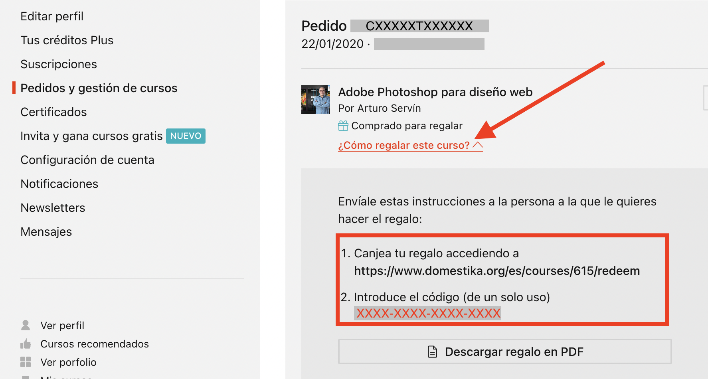Open Suscripciones section
Image resolution: width=708 pixels, height=379 pixels.
59,64
